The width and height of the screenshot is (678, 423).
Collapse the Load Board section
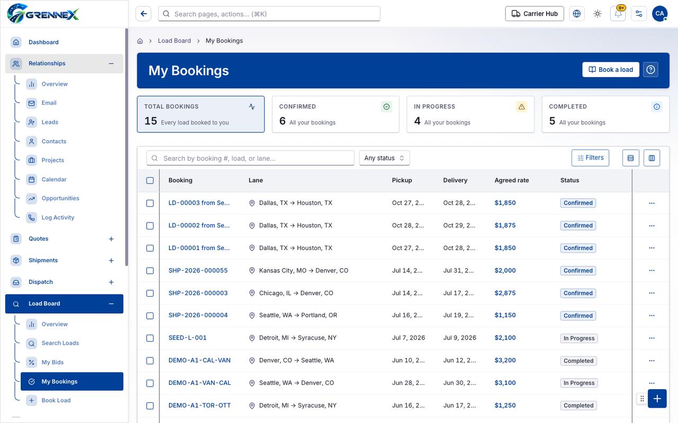coord(111,304)
